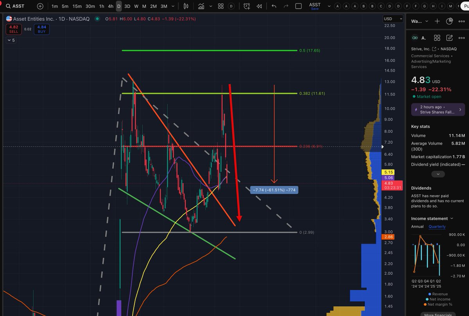Open indicator templates grid icon

pos(221,6)
